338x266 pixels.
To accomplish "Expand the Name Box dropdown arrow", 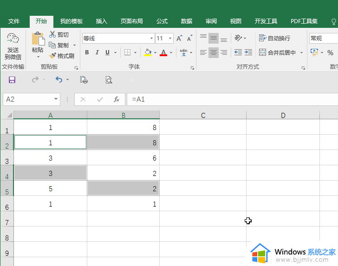I will [56, 99].
